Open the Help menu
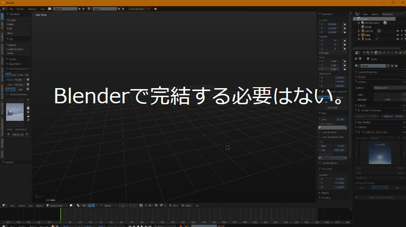The image size is (406, 227). click(43, 9)
